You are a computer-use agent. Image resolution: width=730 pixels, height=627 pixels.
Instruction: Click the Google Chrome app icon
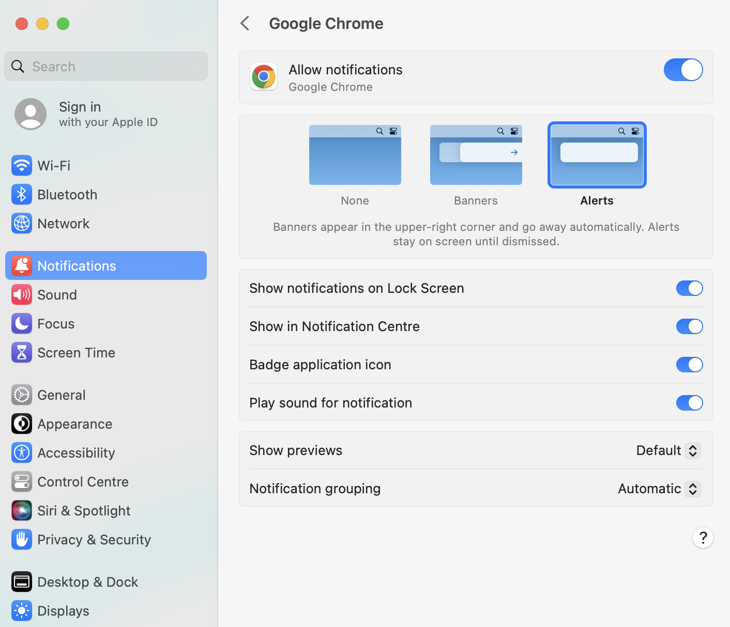[x=263, y=76]
